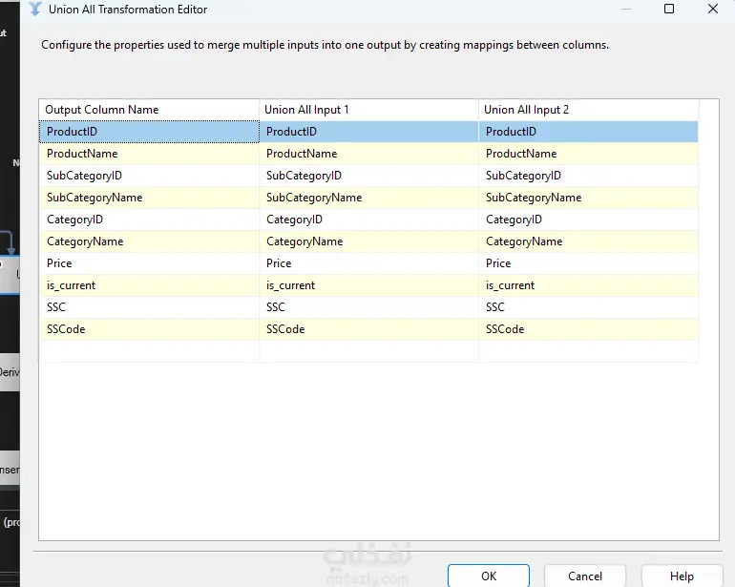This screenshot has height=587, width=735.
Task: Select SubCategoryID output column cell
Action: pyautogui.click(x=149, y=176)
